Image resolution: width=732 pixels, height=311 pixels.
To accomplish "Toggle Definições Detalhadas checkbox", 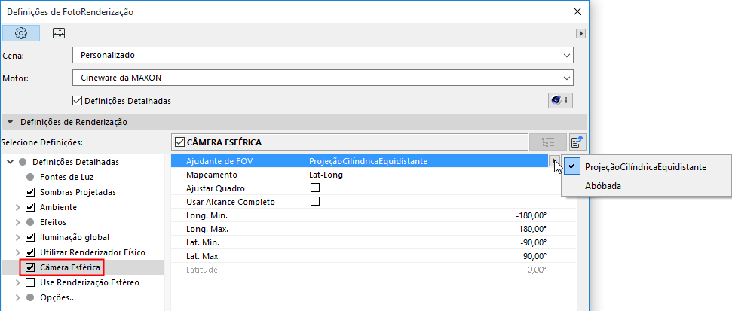I will point(78,100).
